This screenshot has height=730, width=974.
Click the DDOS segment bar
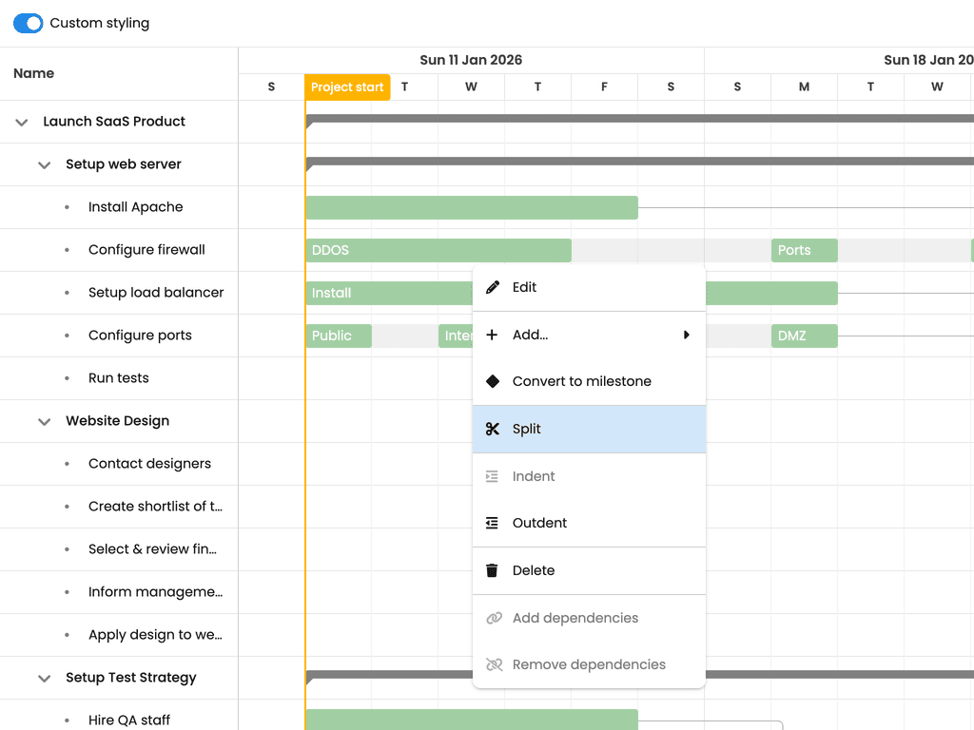(x=438, y=251)
